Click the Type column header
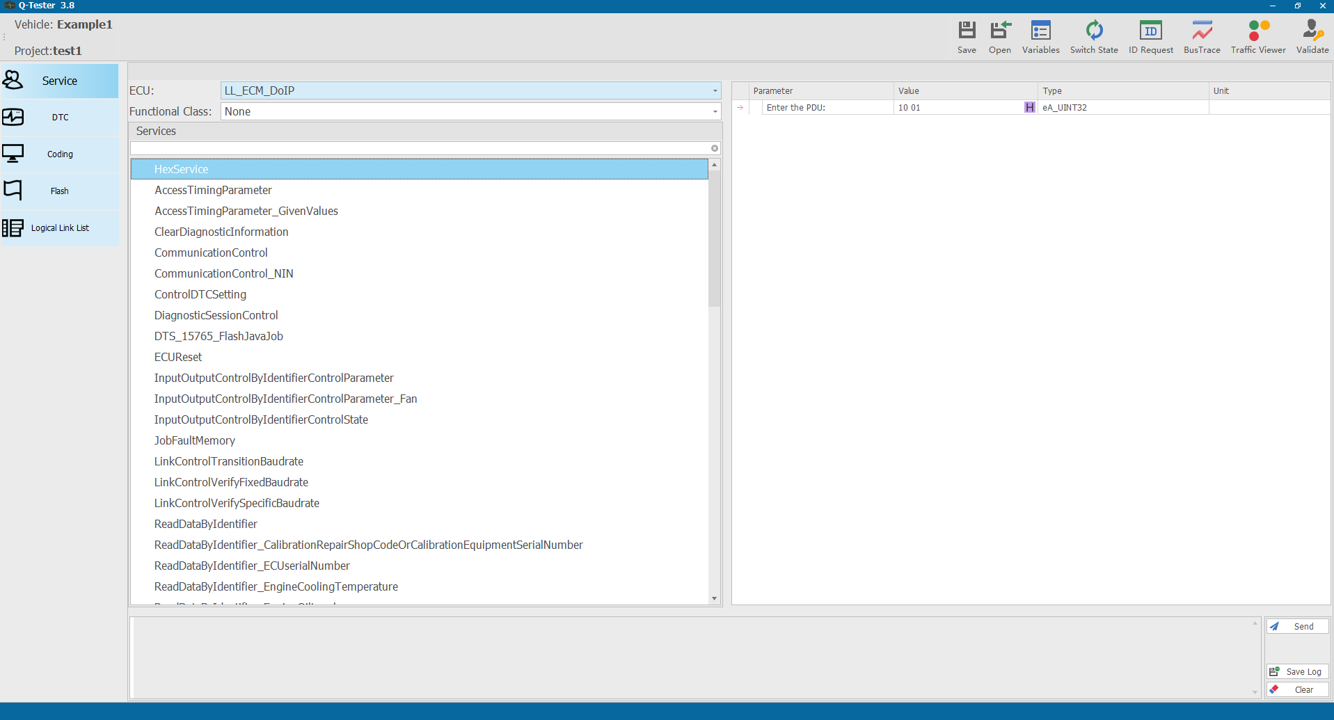The height and width of the screenshot is (720, 1334). [1123, 90]
